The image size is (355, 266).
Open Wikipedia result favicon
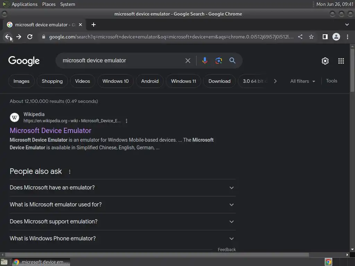15,117
